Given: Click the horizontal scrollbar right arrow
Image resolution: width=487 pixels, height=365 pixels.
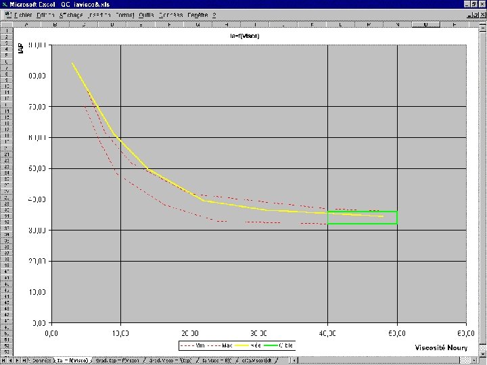Looking at the screenshot, I should (475, 361).
